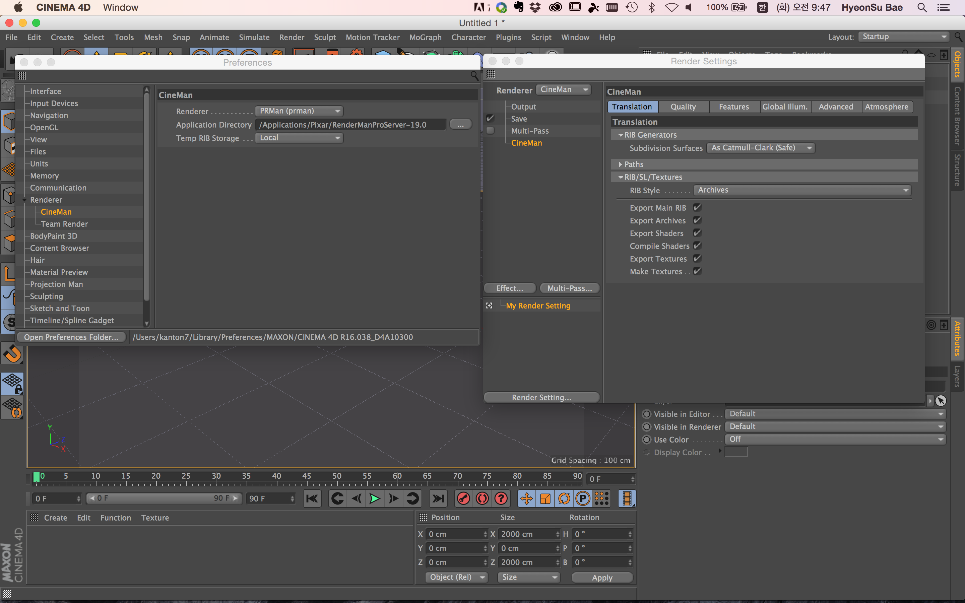
Task: Open Simulate menu
Action: (x=254, y=37)
